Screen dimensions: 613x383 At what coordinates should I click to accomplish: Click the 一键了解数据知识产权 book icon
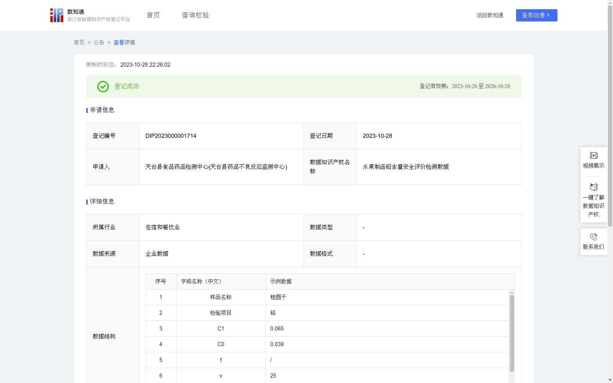[x=593, y=187]
